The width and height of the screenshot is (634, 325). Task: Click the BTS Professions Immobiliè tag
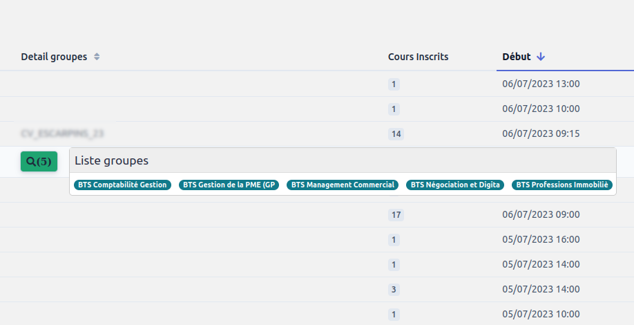point(562,185)
